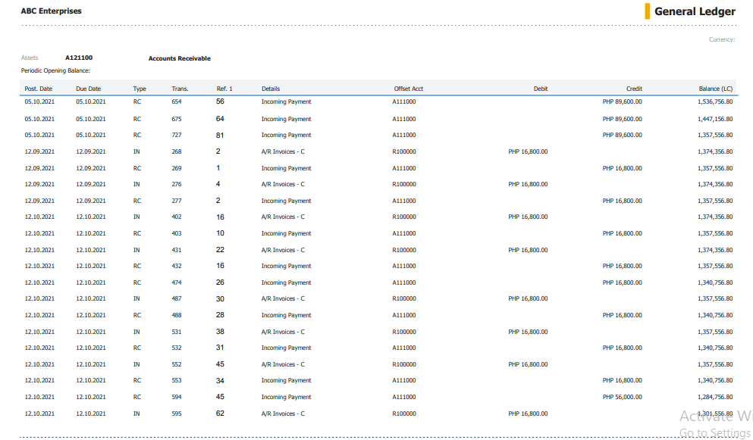Select transaction number 403
753x440 pixels.
(x=177, y=234)
